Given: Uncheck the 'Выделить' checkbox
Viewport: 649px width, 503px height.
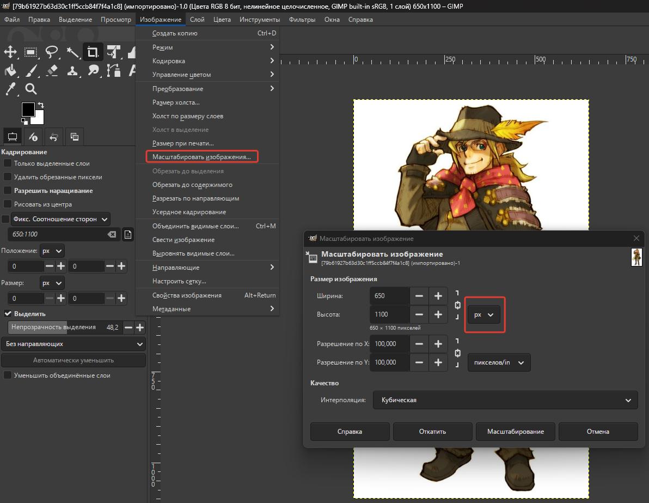Looking at the screenshot, I should click(x=8, y=314).
